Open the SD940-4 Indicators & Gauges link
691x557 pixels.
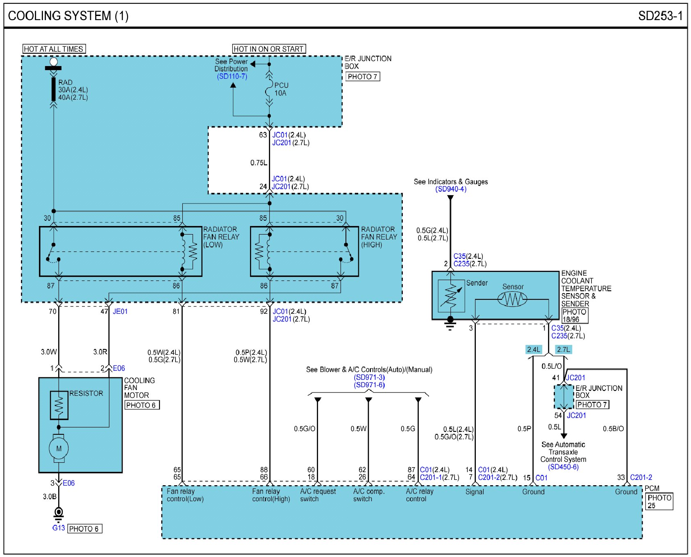coord(450,189)
